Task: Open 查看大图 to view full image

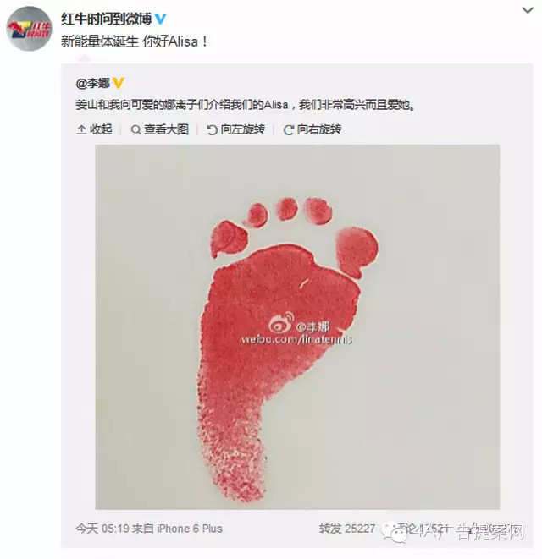Action: 159,129
